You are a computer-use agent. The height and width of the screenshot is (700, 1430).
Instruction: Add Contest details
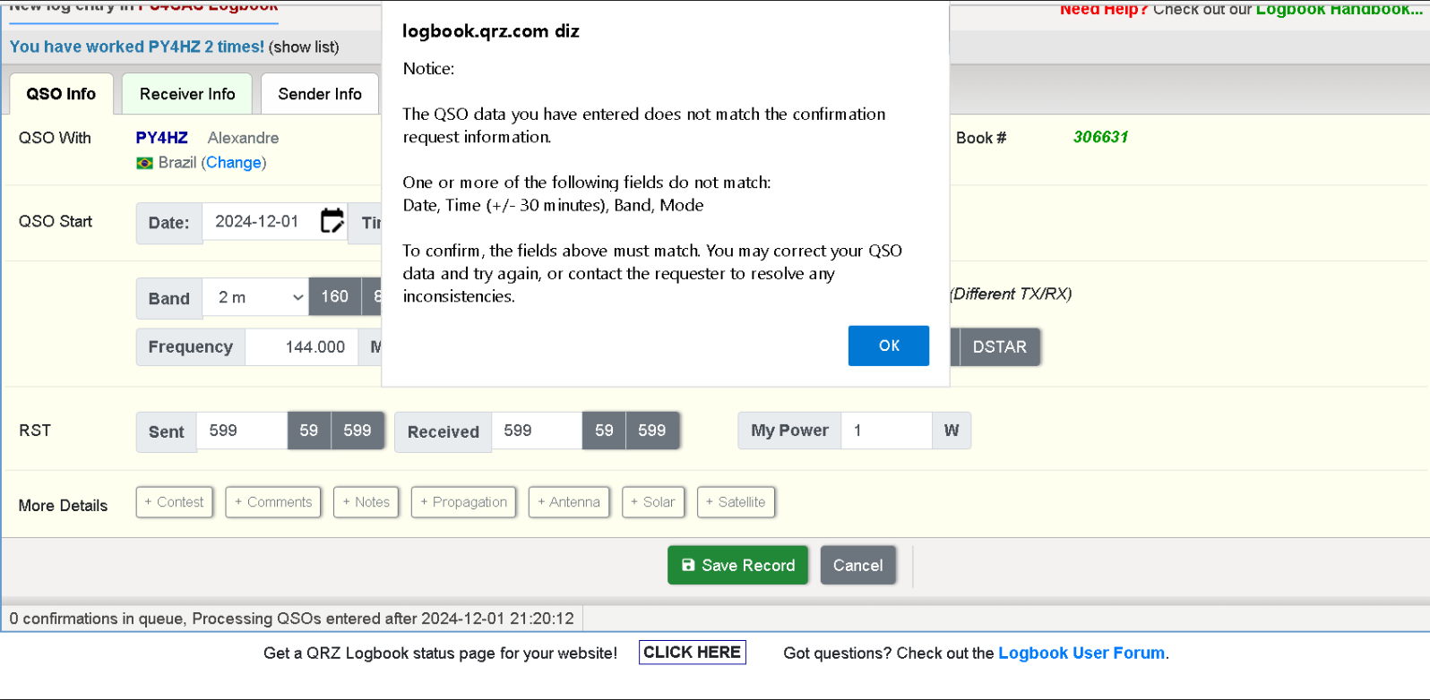[175, 502]
